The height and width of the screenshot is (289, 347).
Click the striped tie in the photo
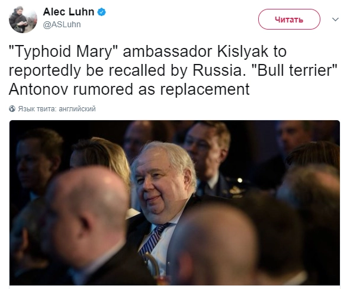(x=153, y=239)
